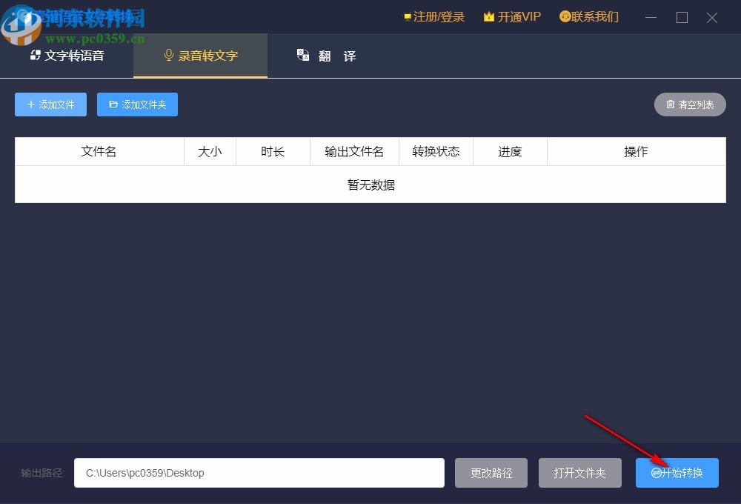Click the 文件名 column header
741x504 pixels.
click(99, 151)
